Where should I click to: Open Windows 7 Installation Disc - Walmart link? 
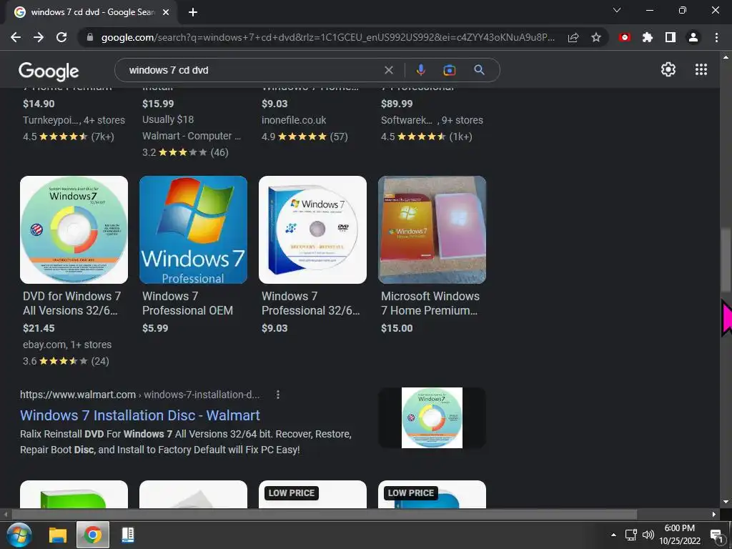[140, 415]
